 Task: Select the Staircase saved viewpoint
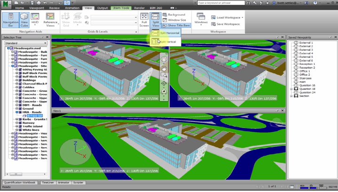point(305,78)
